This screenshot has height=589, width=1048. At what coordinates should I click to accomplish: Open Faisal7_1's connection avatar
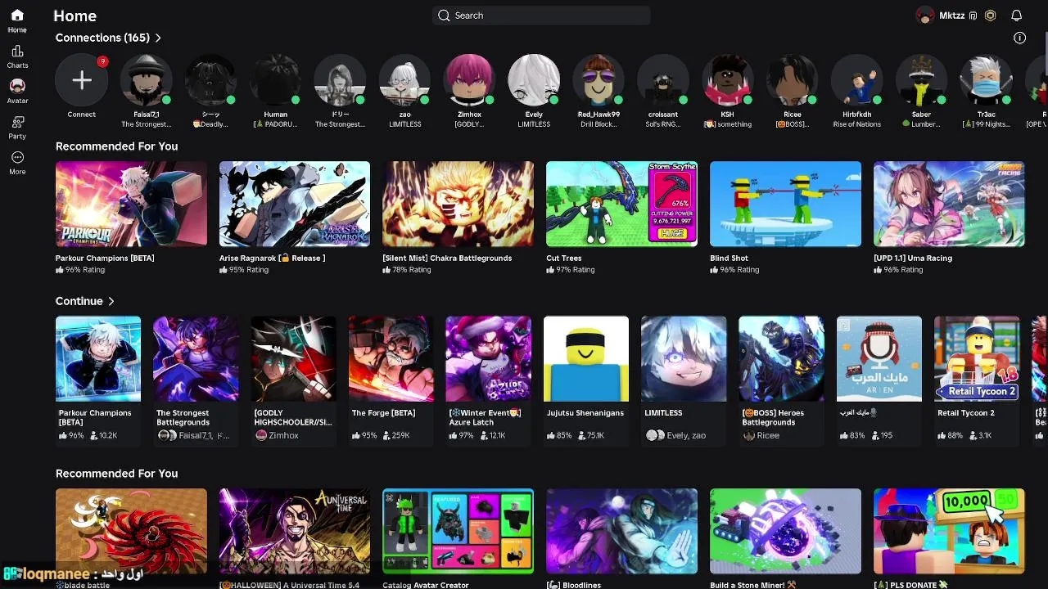[x=147, y=80]
